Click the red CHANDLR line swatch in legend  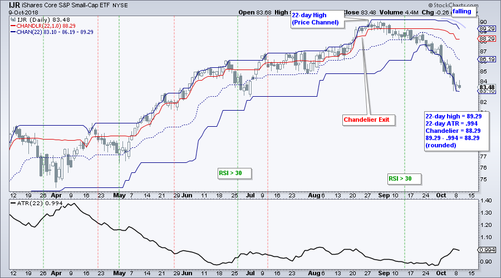(x=13, y=26)
